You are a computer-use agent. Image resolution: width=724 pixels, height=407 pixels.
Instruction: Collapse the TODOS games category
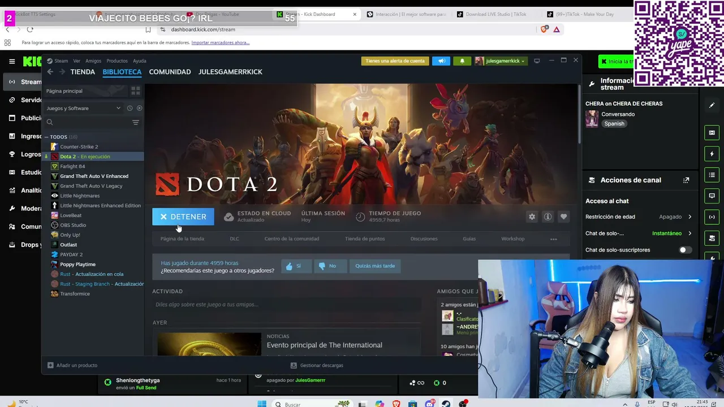pyautogui.click(x=46, y=137)
